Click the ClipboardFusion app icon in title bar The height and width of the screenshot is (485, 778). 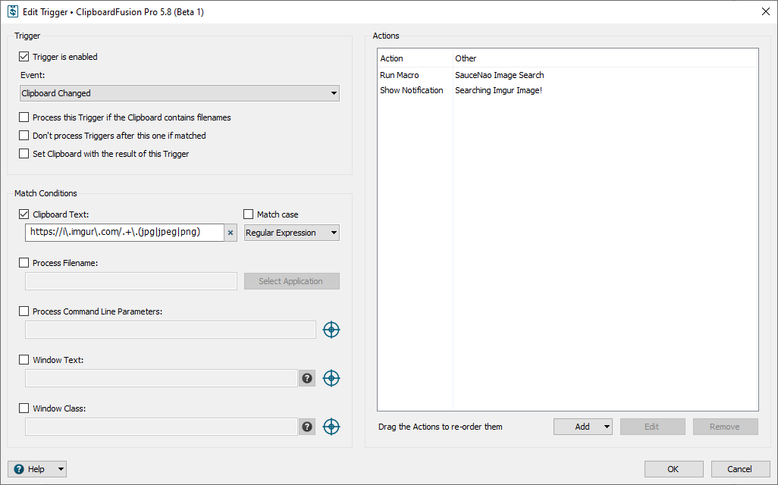13,11
